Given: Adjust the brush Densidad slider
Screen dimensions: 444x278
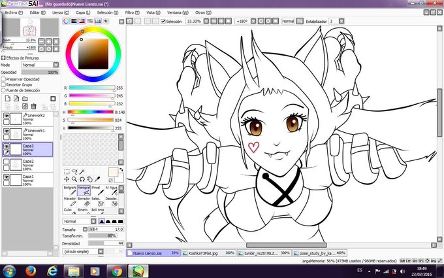Looking at the screenshot, I should (x=106, y=243).
